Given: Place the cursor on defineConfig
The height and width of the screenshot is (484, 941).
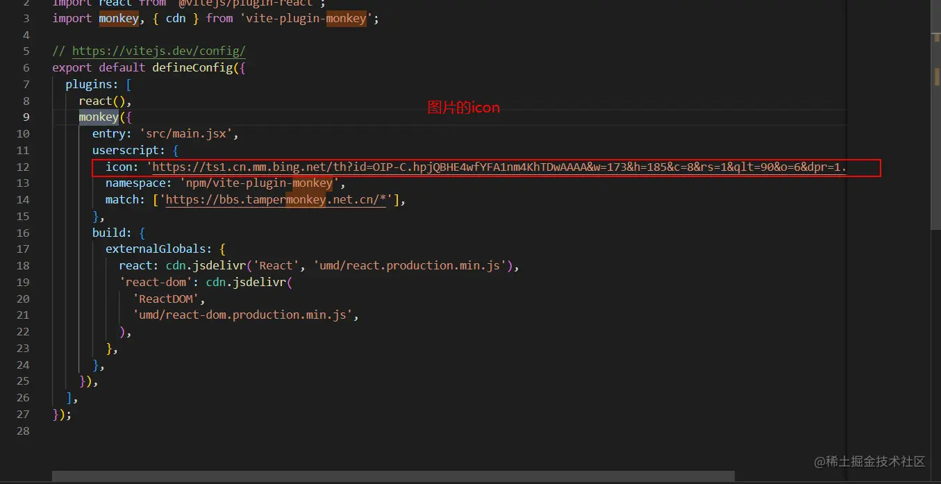Looking at the screenshot, I should coord(192,68).
